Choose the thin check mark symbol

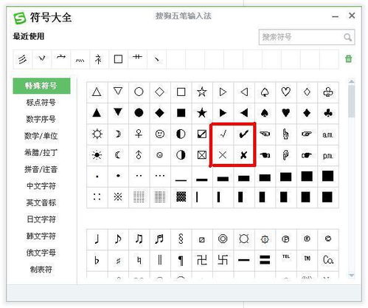pos(223,134)
